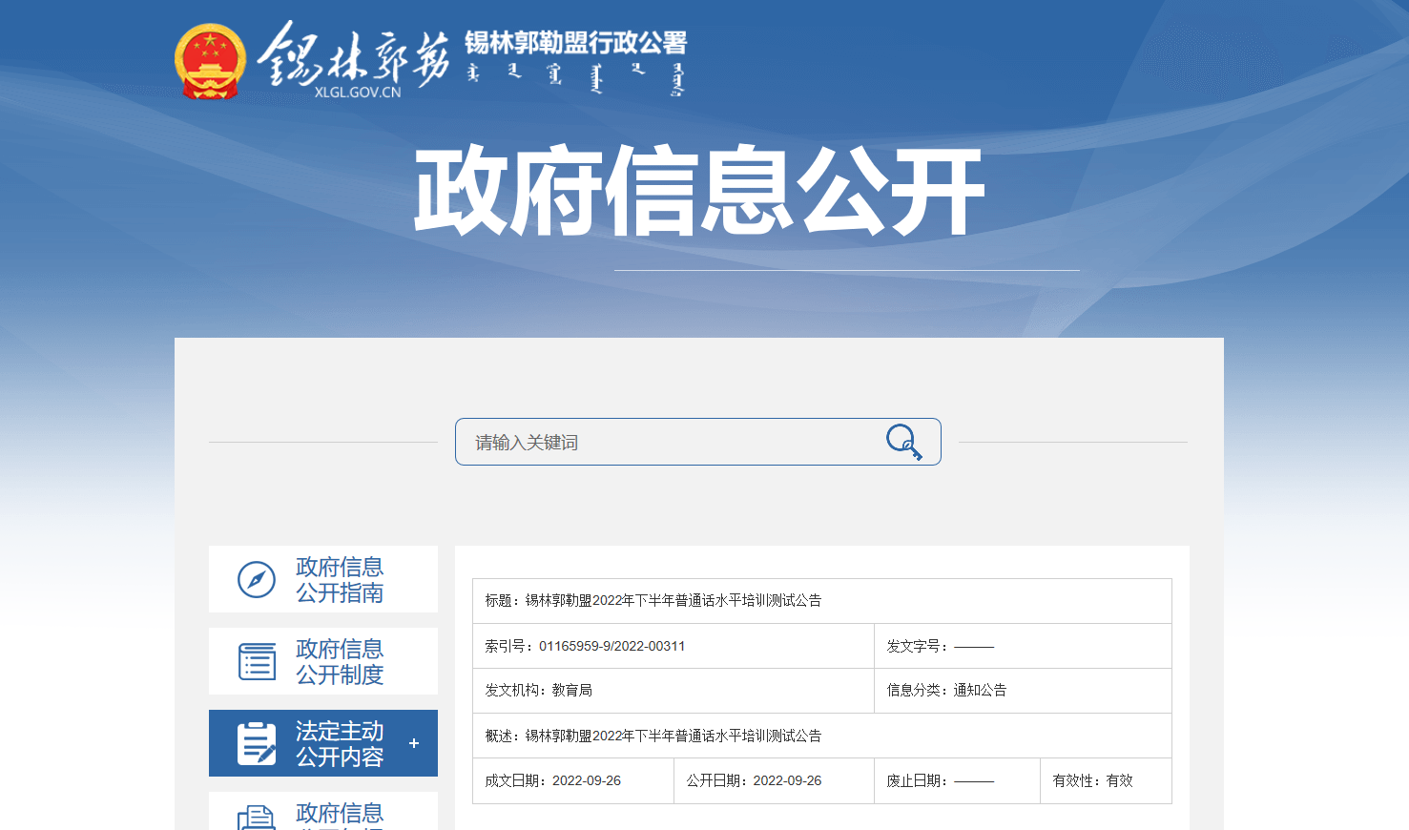Click the XLGL.GOV.CN text

point(358,93)
